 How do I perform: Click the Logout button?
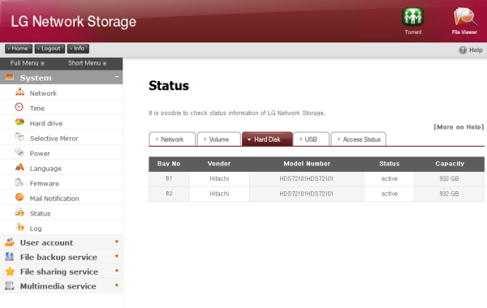pos(50,49)
